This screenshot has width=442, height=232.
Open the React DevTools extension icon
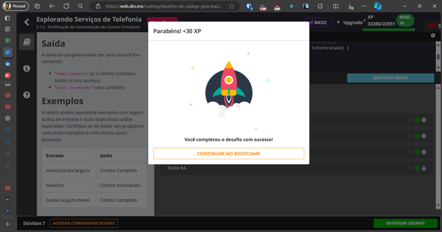(292, 6)
